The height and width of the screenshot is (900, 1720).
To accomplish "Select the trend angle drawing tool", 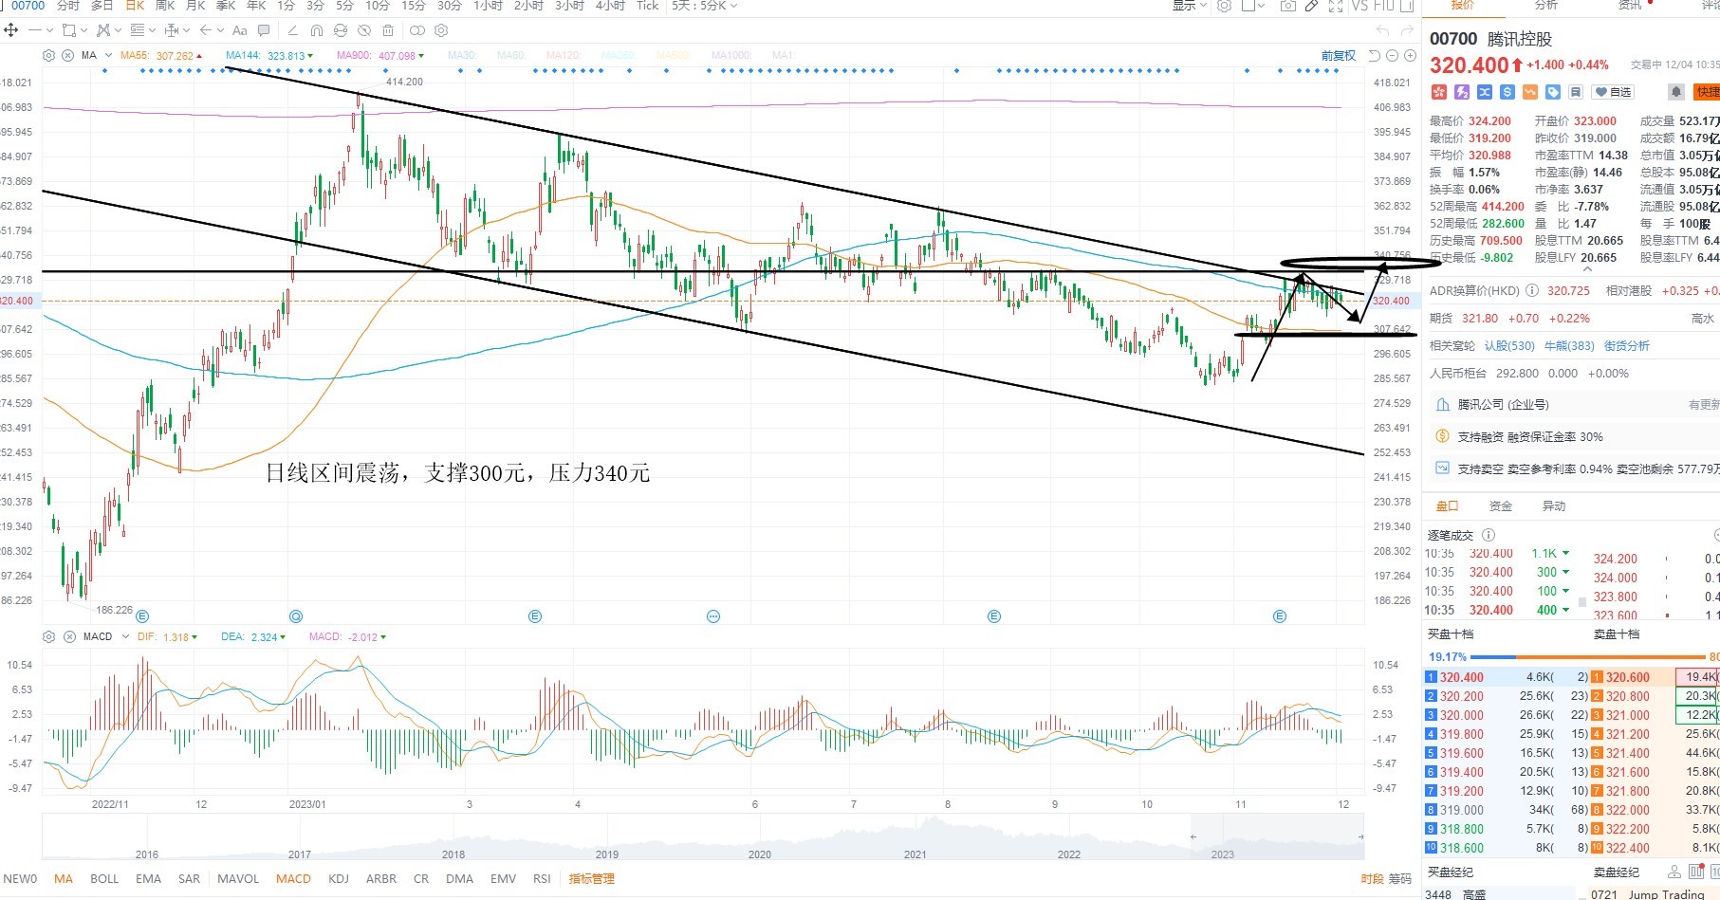I will coord(293,30).
